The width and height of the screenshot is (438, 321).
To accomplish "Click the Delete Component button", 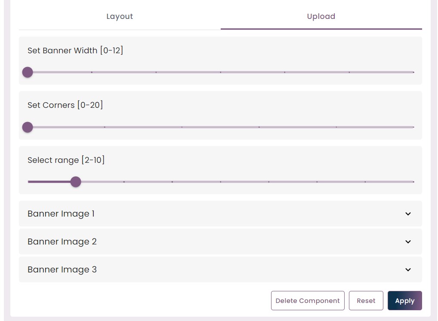I will click(308, 301).
